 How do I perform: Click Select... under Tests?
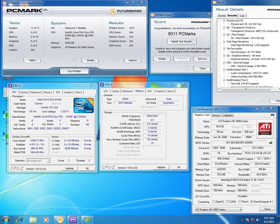tap(33, 60)
